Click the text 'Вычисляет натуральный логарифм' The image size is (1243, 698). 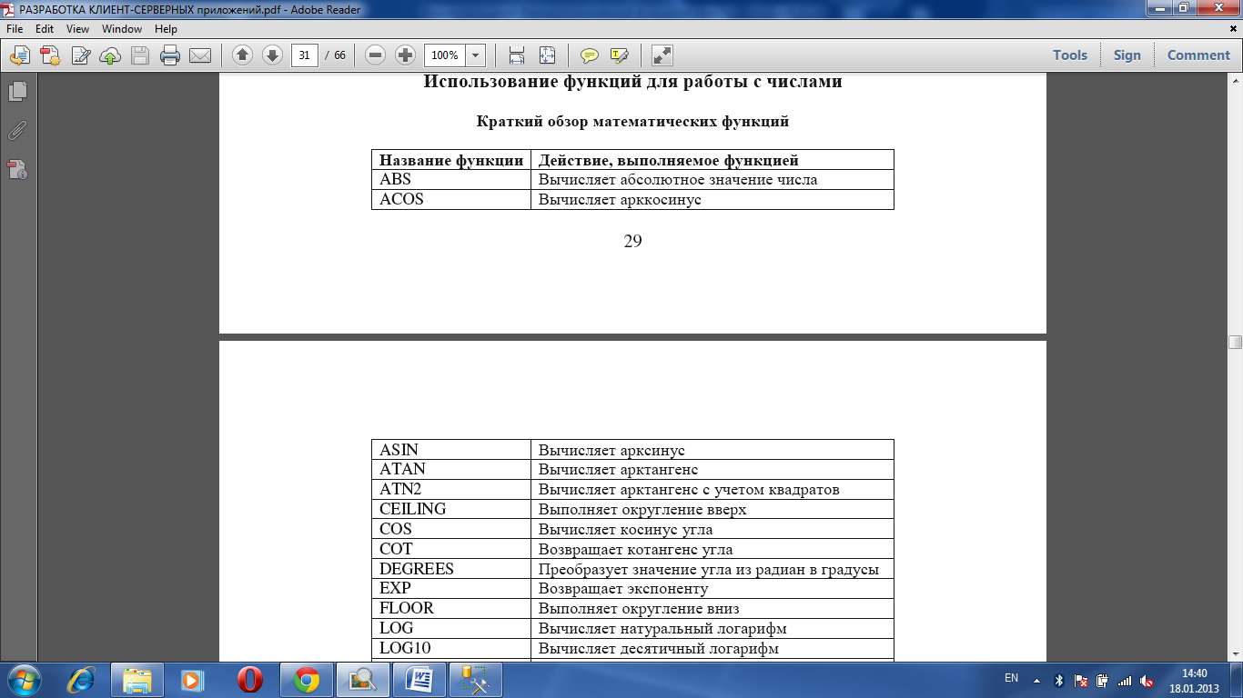click(662, 629)
